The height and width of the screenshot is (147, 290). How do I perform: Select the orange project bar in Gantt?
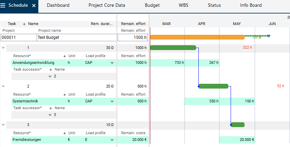[197, 37]
